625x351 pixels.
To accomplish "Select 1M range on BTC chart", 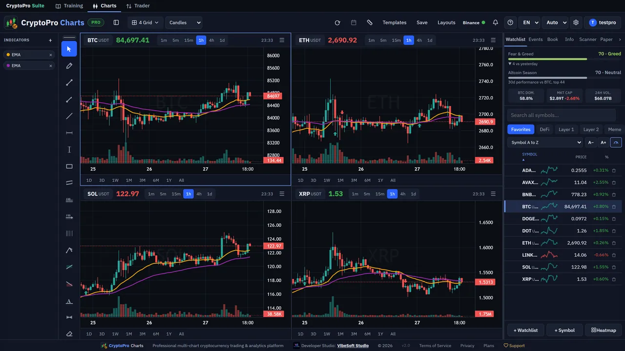I will point(129,180).
